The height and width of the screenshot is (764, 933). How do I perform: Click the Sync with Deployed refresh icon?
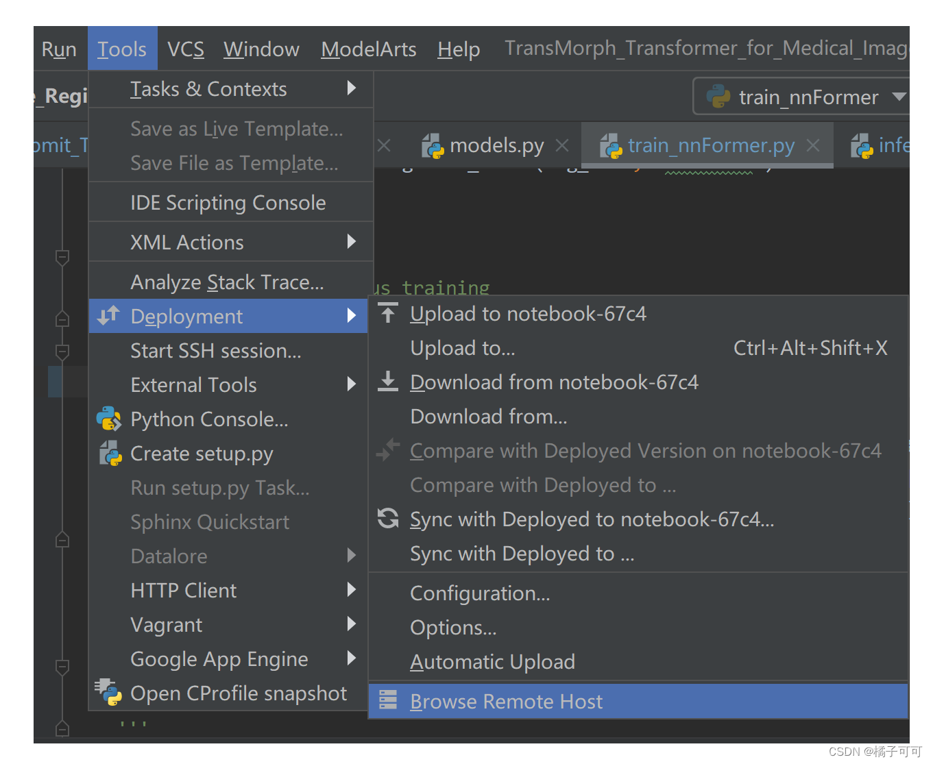click(x=388, y=519)
